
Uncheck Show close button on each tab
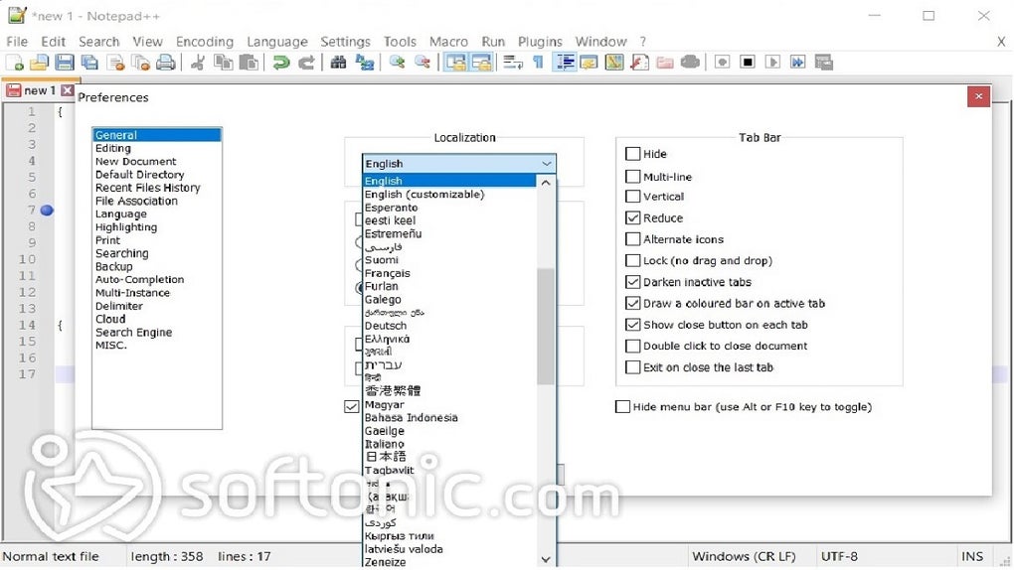(633, 325)
